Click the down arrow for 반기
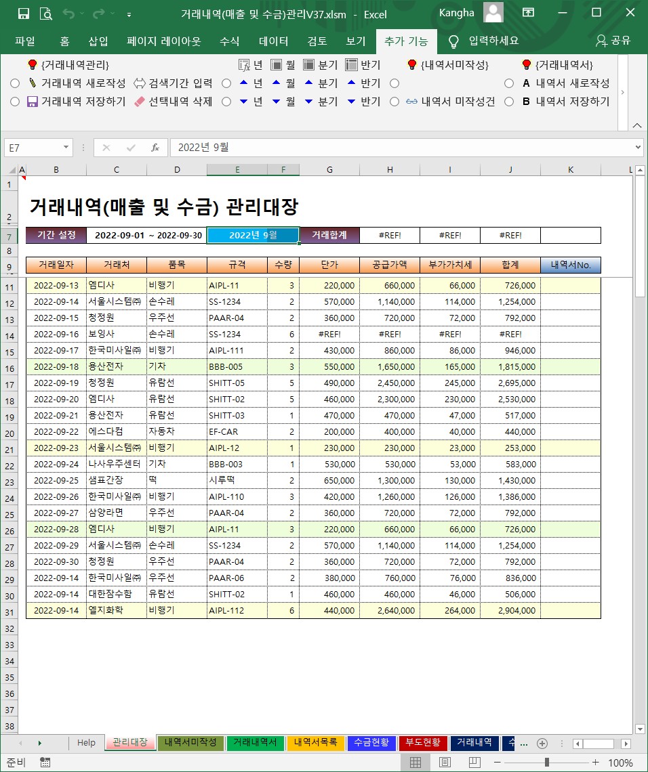 click(x=351, y=102)
